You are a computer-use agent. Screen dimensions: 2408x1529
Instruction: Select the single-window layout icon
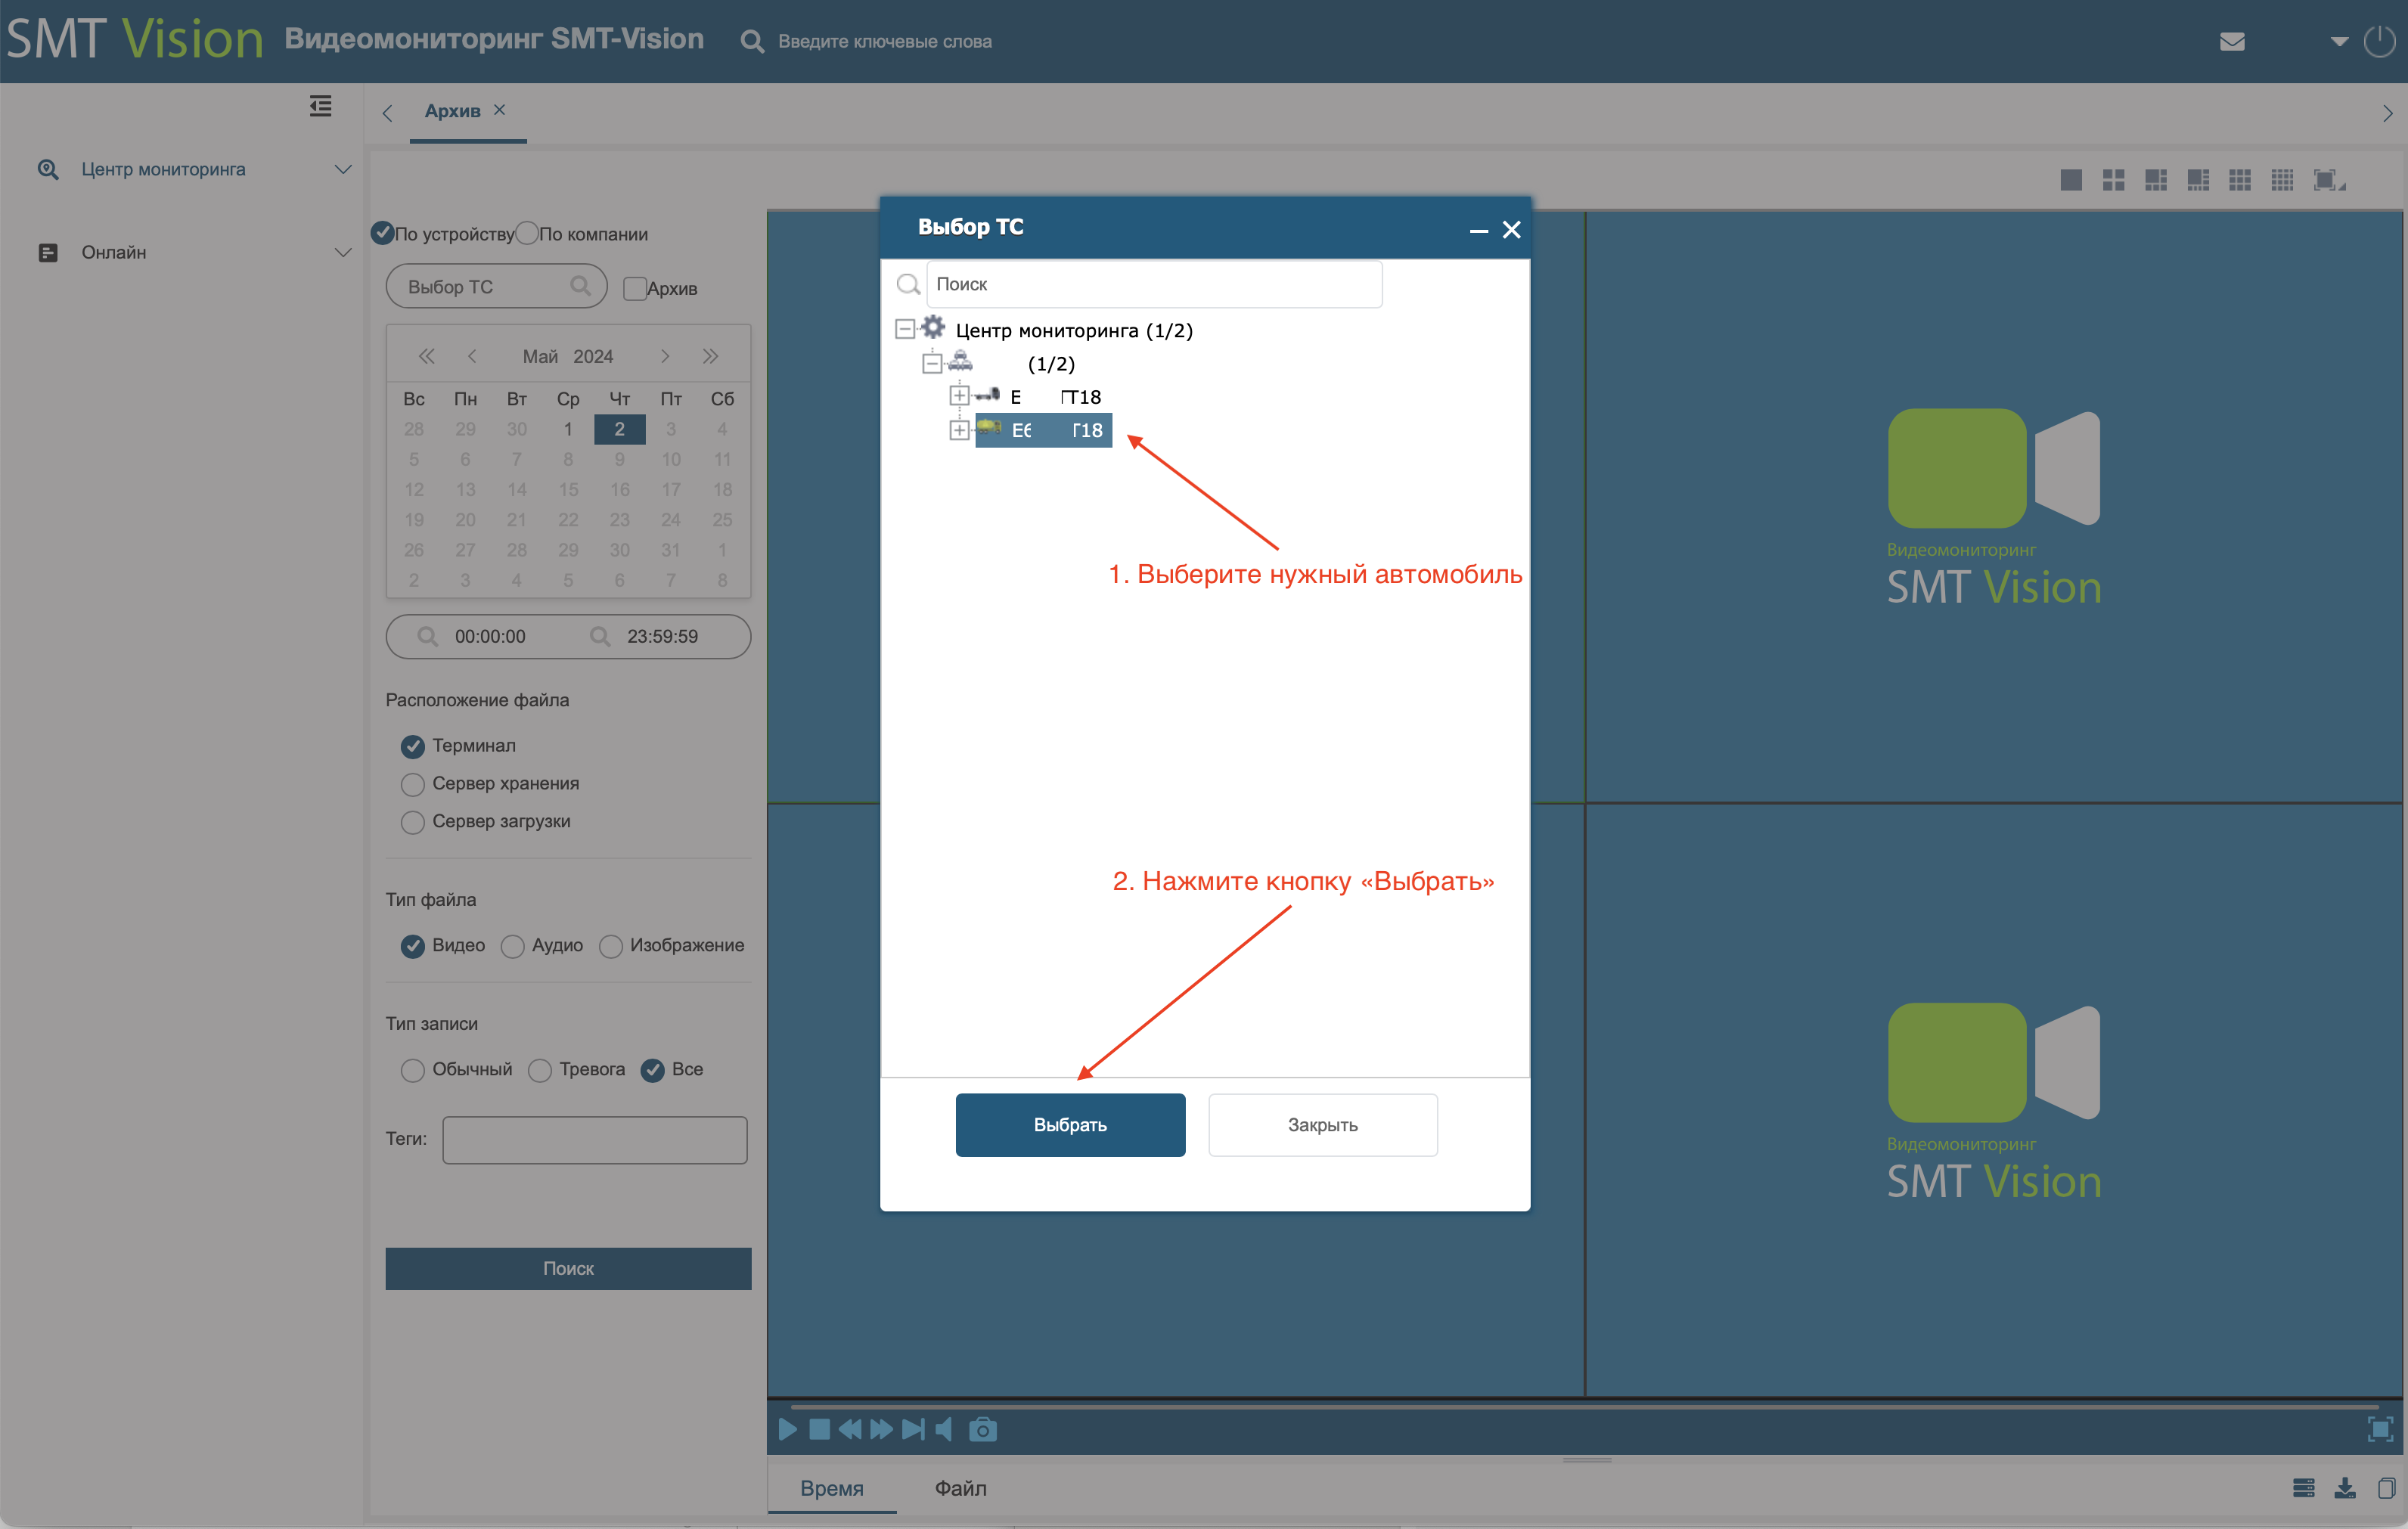2071,180
